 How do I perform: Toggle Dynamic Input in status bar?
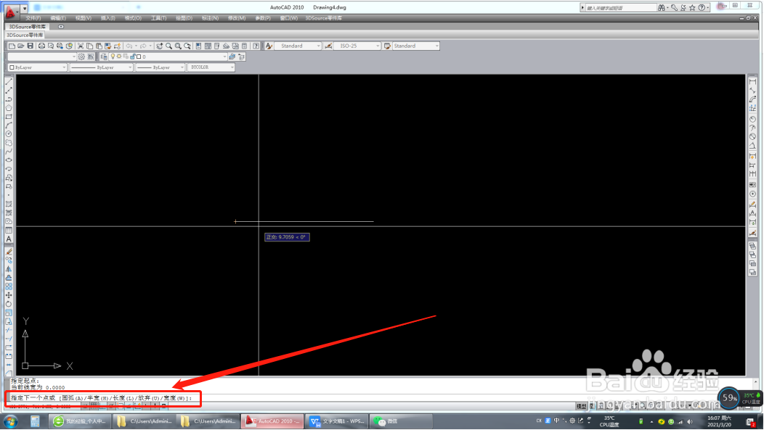pos(146,405)
